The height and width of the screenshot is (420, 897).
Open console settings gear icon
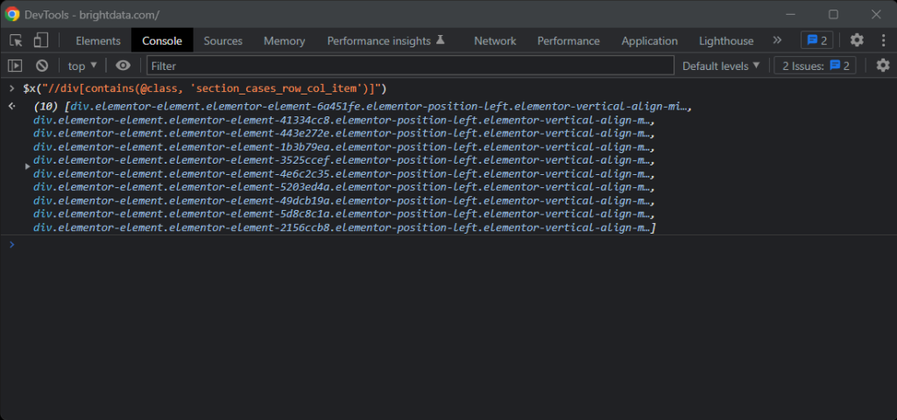[x=882, y=66]
